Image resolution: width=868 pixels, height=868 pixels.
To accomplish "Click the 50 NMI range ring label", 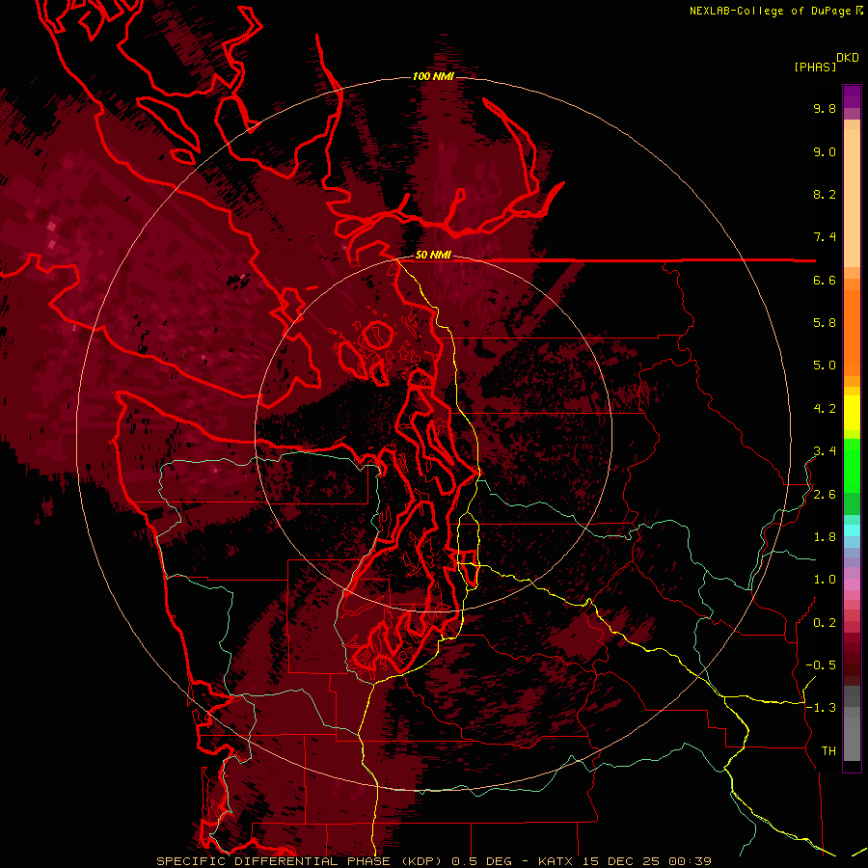I will 433,256.
